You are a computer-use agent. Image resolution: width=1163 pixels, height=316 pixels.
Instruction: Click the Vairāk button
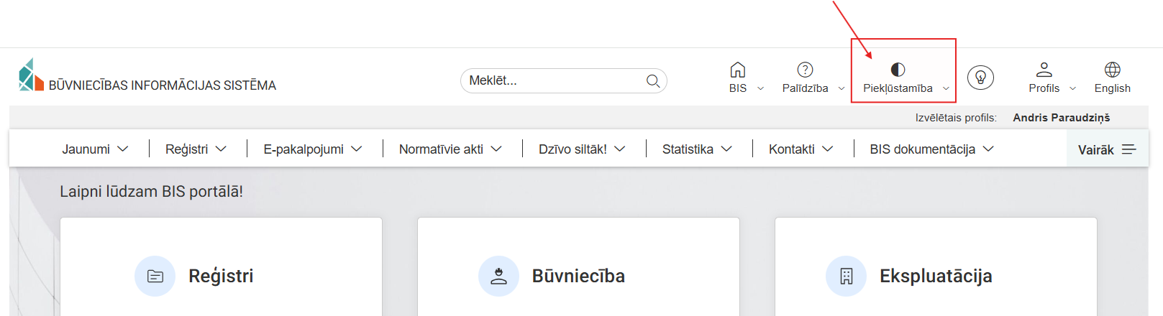pos(1106,149)
